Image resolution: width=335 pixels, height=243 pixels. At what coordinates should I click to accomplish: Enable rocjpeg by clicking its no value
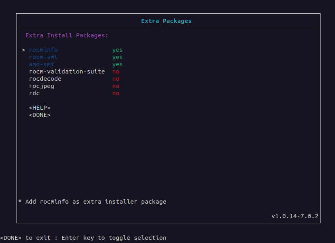(116, 86)
